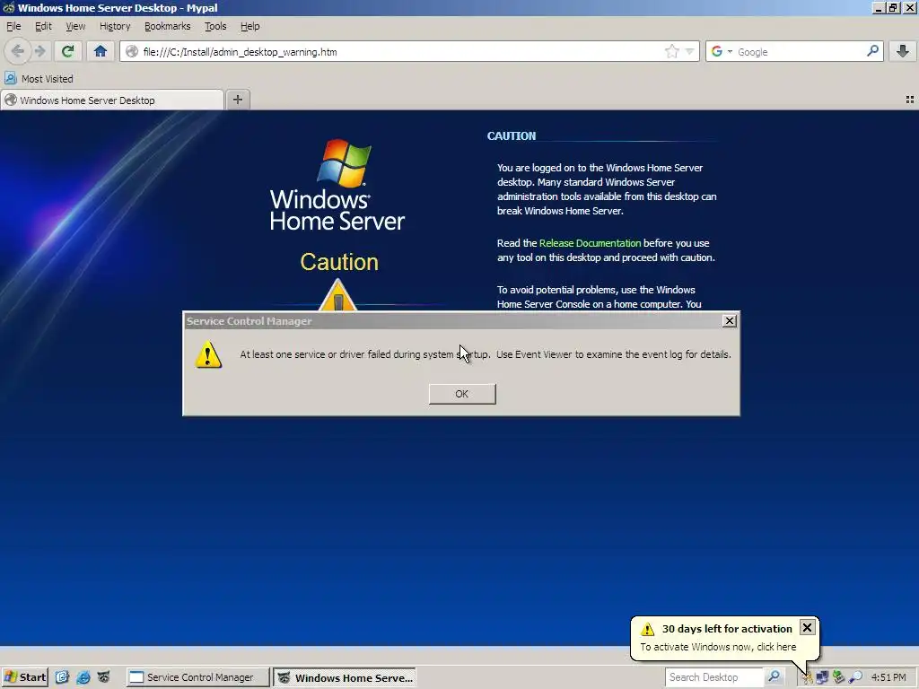The image size is (919, 689).
Task: Select the Windows Home Server Desktop tab
Action: [111, 100]
